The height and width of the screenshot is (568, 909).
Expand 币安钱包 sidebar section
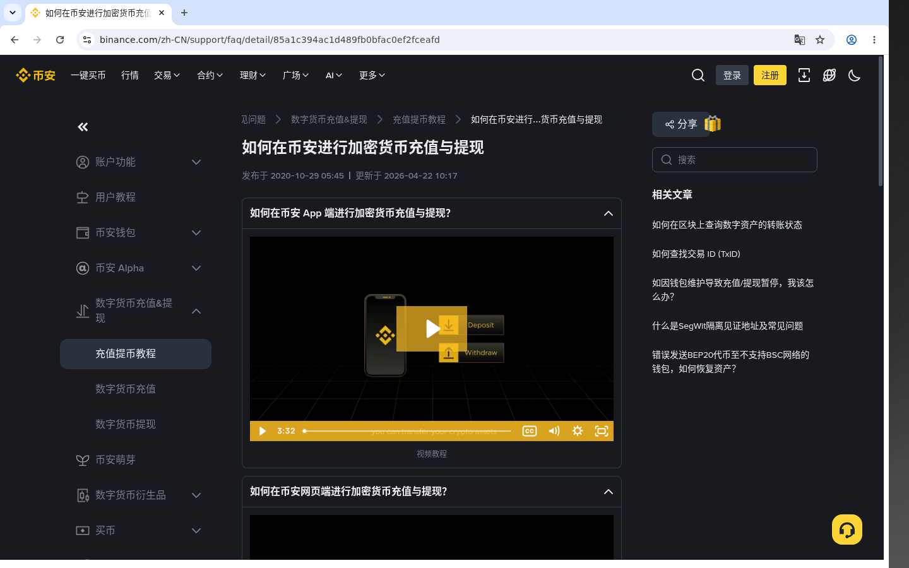coord(136,233)
